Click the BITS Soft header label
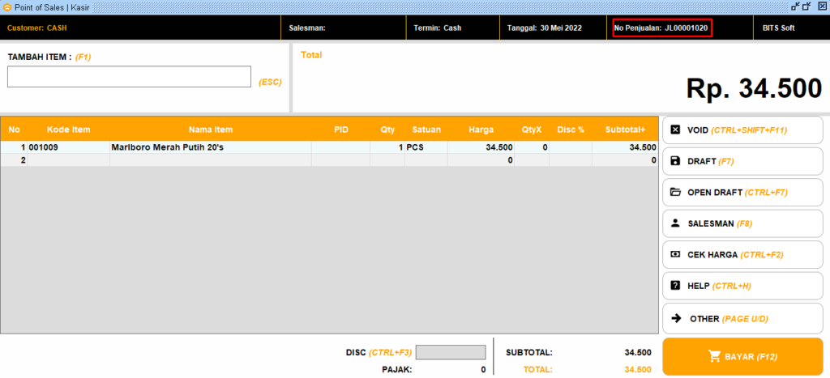830x378 pixels. [778, 28]
